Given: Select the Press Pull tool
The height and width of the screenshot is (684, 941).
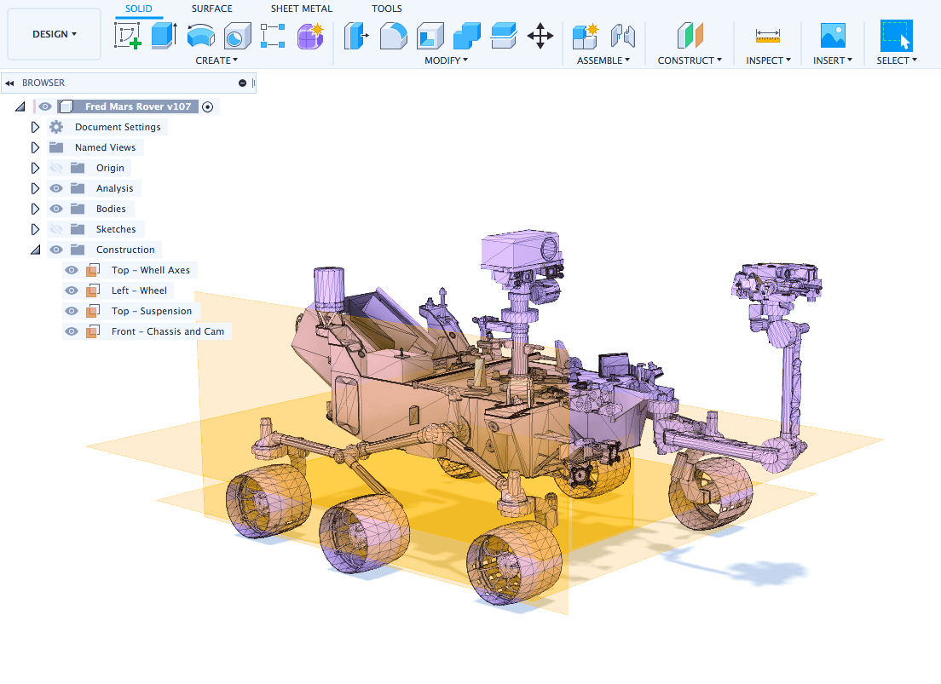Looking at the screenshot, I should (x=356, y=36).
